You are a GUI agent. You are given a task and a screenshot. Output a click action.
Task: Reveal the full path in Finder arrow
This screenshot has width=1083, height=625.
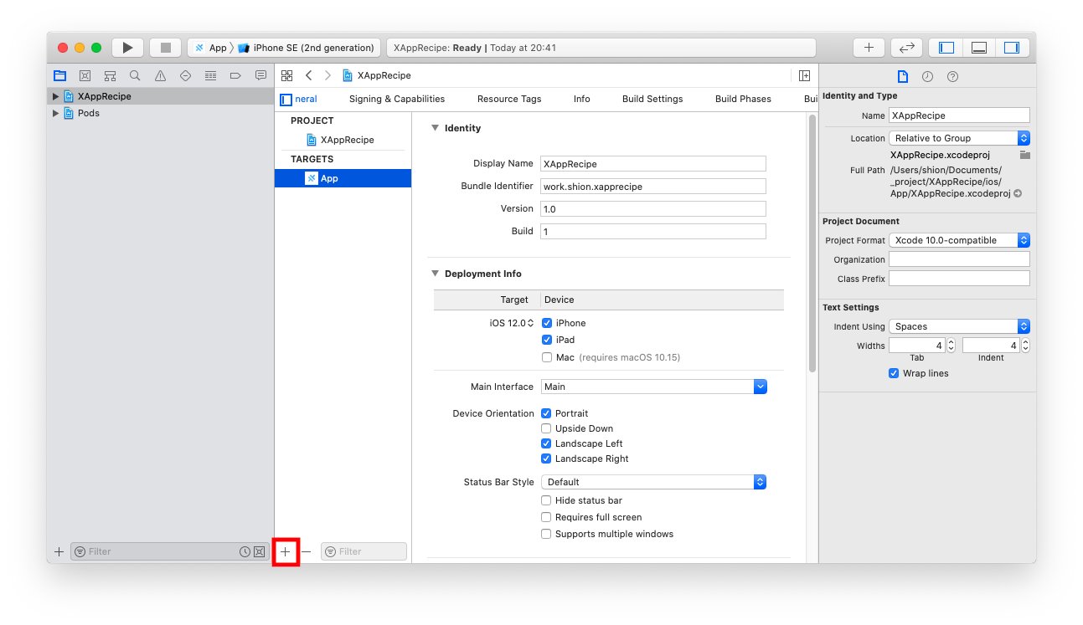[x=1018, y=193]
